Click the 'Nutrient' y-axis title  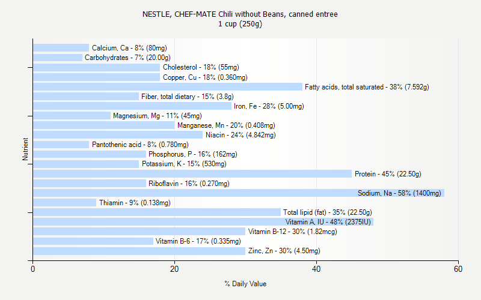25,149
